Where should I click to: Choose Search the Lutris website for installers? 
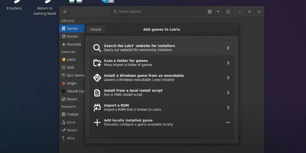(162, 48)
